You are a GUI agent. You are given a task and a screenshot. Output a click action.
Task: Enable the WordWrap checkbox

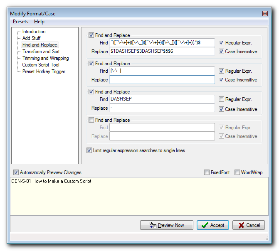pos(237,172)
